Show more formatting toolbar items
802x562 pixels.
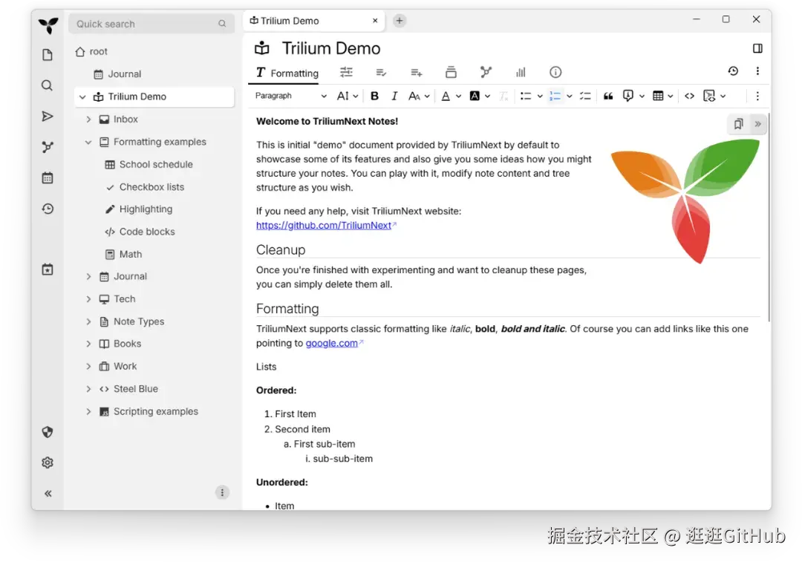tap(757, 96)
